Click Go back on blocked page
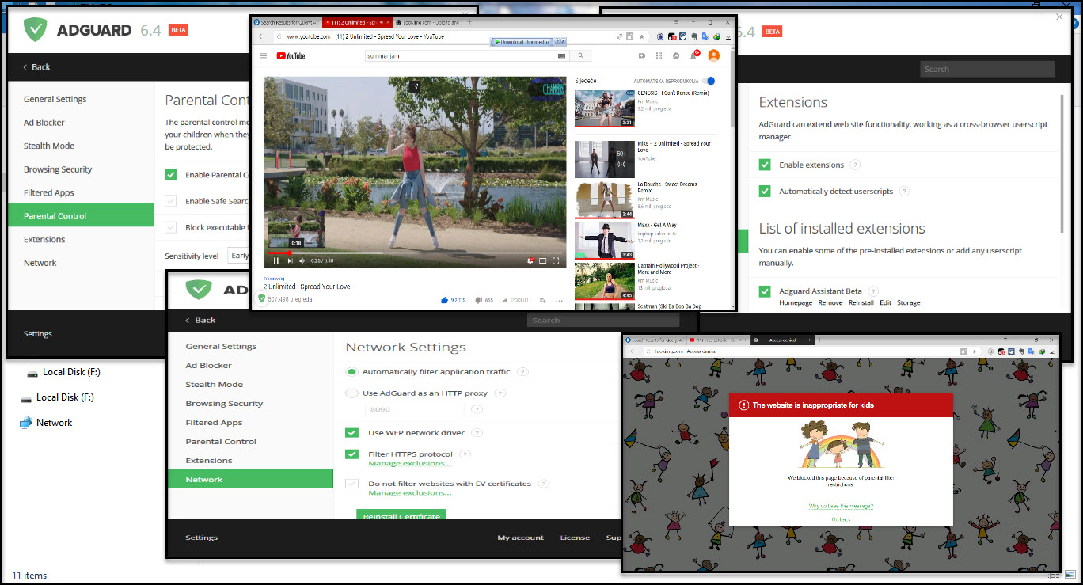The width and height of the screenshot is (1083, 585). tap(841, 519)
